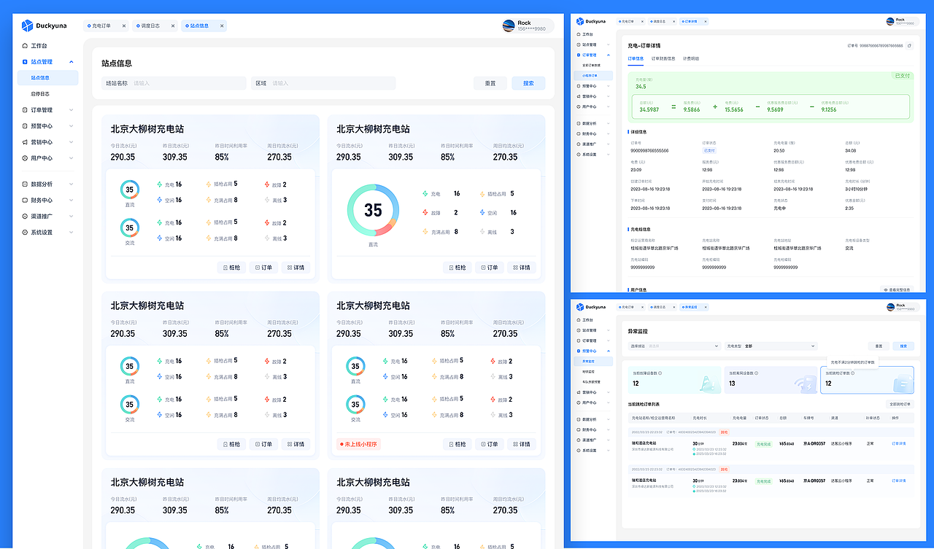Close the 异常监控 tab in the monitoring window
This screenshot has height=549, width=934.
point(704,307)
